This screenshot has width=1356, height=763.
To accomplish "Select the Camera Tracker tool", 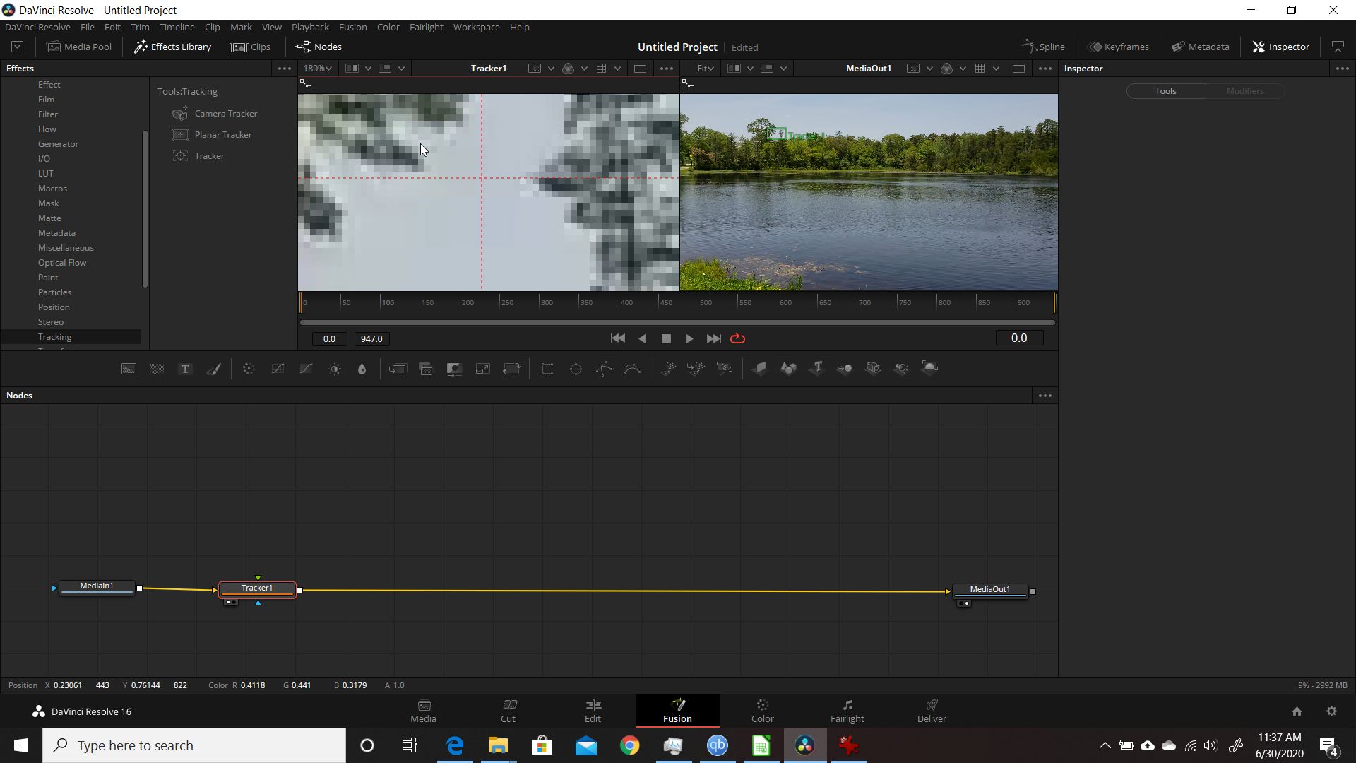I will point(215,114).
